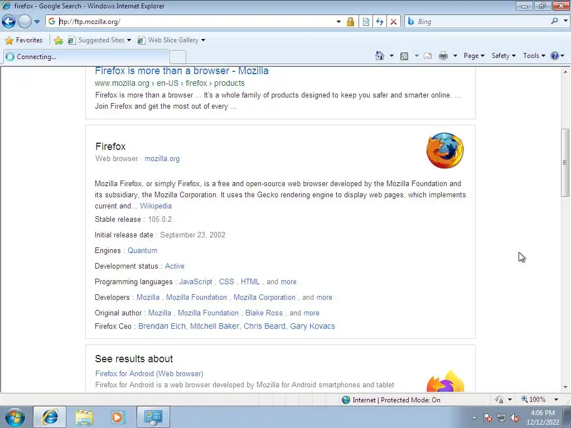Viewport: 571px width, 428px height.
Task: Open the Help question mark menu
Action: 558,56
